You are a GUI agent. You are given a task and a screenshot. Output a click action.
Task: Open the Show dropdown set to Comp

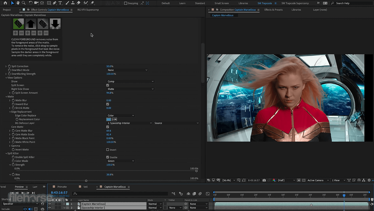pos(130,81)
